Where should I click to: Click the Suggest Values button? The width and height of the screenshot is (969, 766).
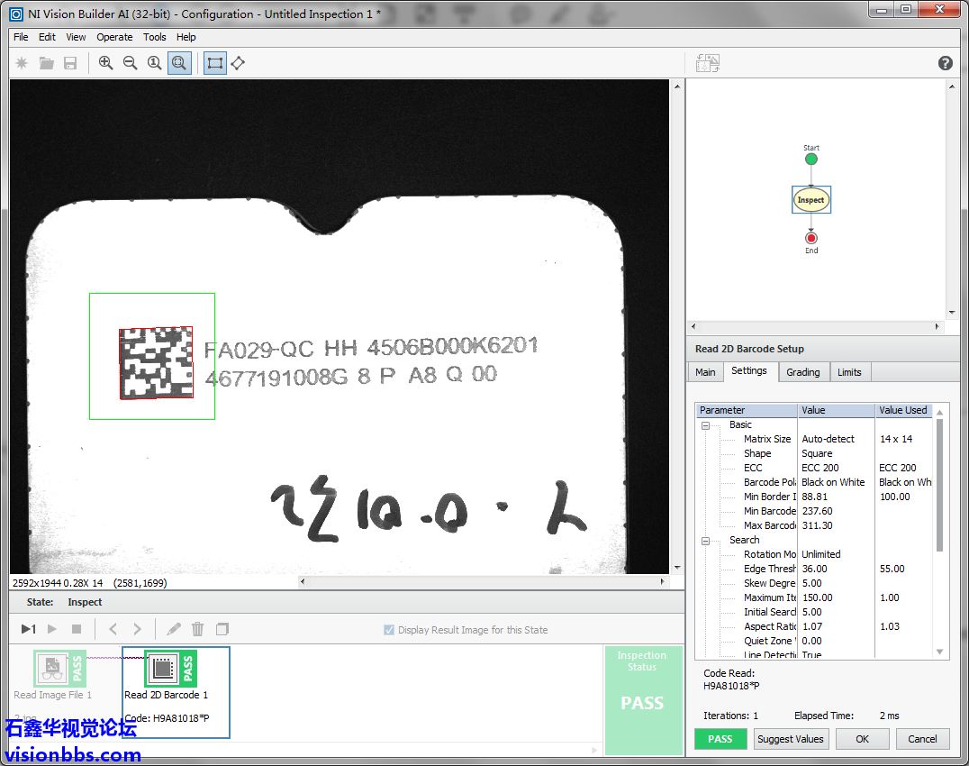pos(790,739)
